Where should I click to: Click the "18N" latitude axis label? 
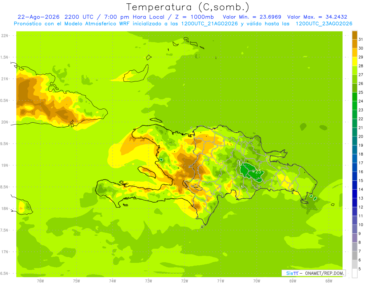(5, 208)
